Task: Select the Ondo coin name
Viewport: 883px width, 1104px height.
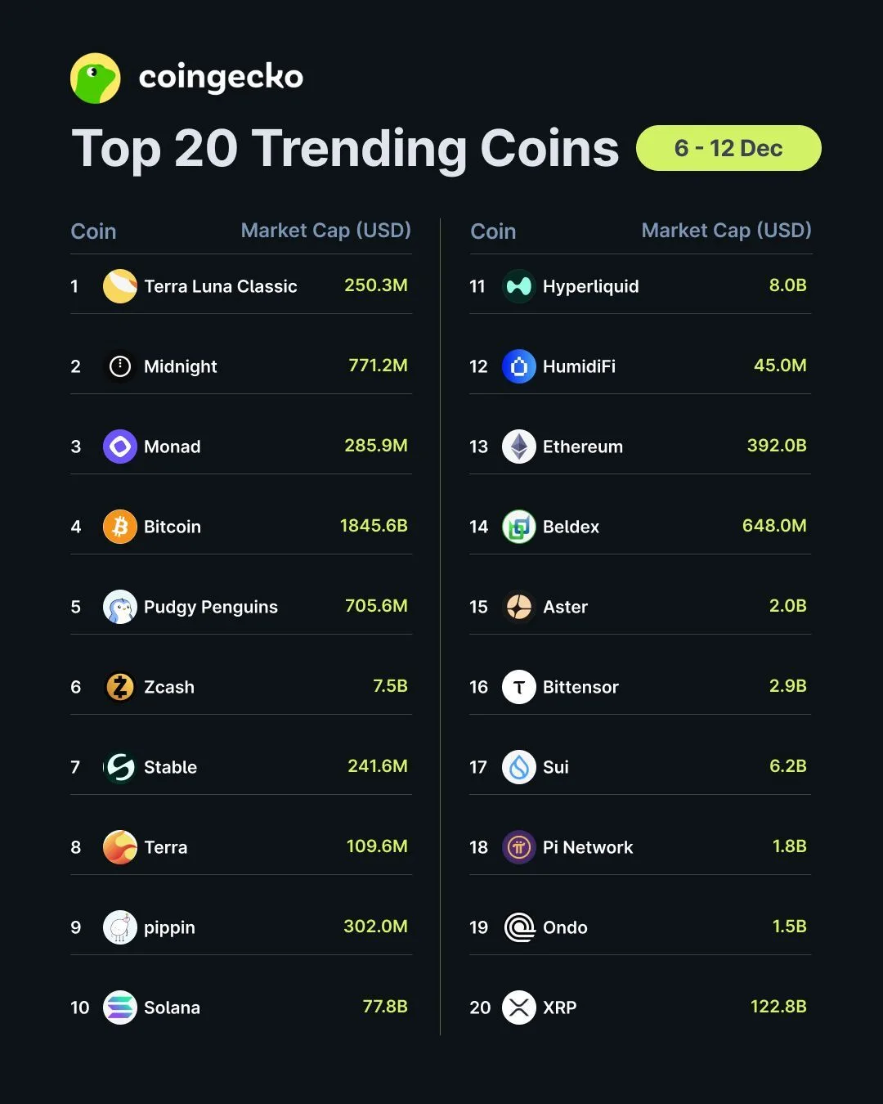Action: pyautogui.click(x=565, y=927)
